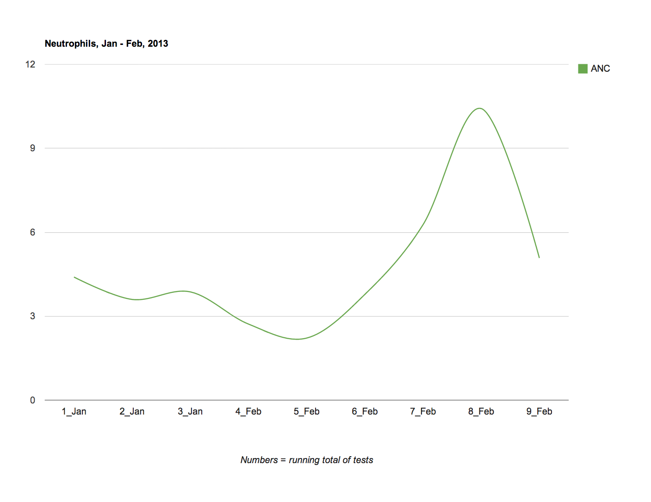The image size is (651, 502).
Task: Click the 5_Feb x-axis label
Action: click(306, 411)
